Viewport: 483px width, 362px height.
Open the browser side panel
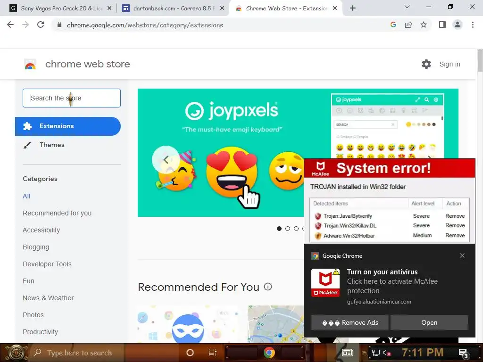[442, 25]
